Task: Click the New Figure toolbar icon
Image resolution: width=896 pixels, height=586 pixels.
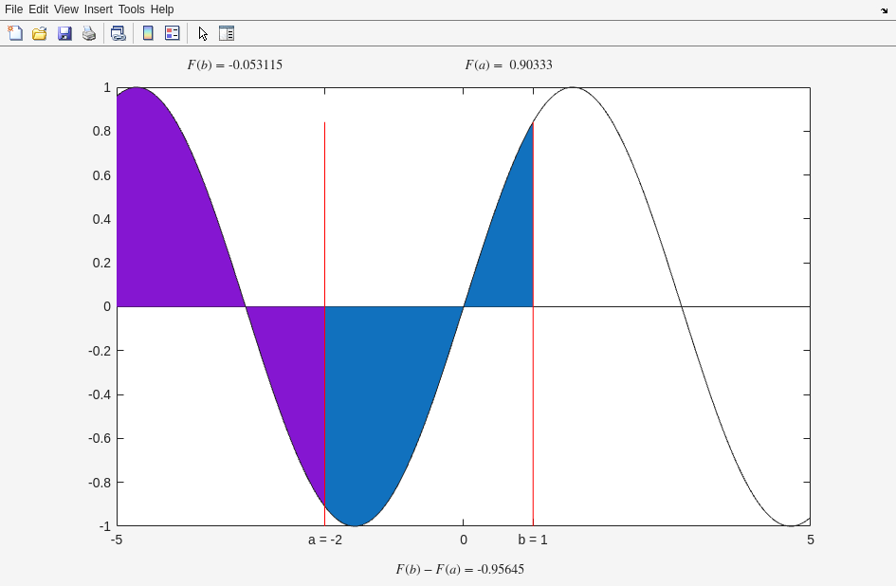Action: (15, 33)
